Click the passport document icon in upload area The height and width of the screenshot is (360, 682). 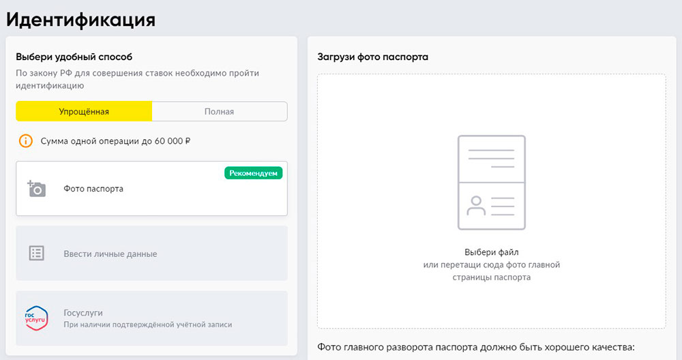(492, 183)
